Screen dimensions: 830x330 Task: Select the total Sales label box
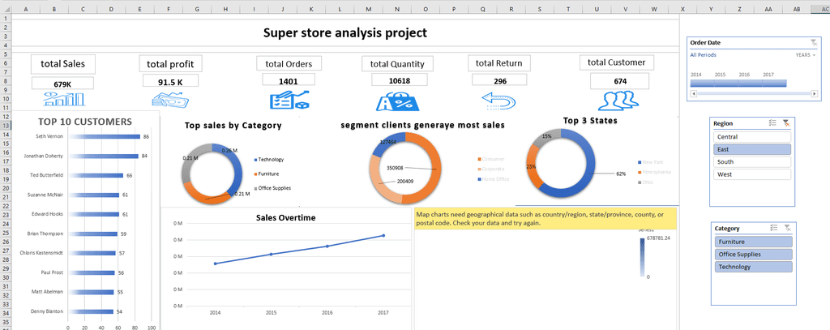pos(63,64)
